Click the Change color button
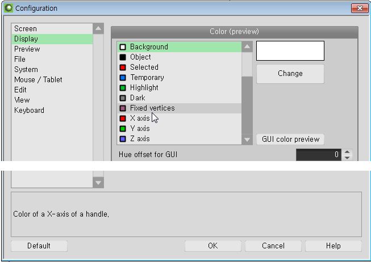This screenshot has width=371, height=262. pos(290,74)
